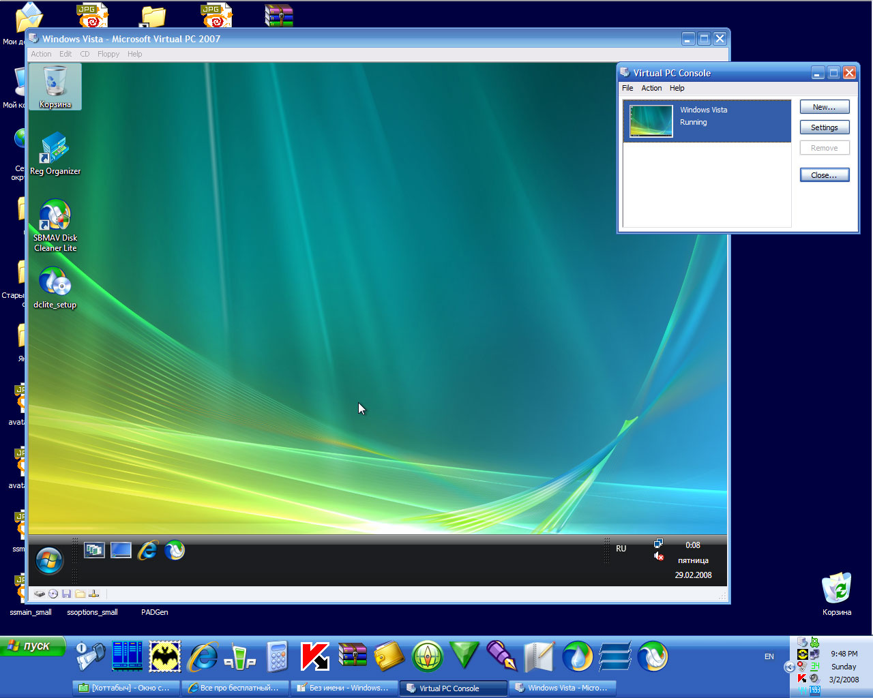Click floppy disk icon in Virtual PC status bar

click(x=66, y=594)
